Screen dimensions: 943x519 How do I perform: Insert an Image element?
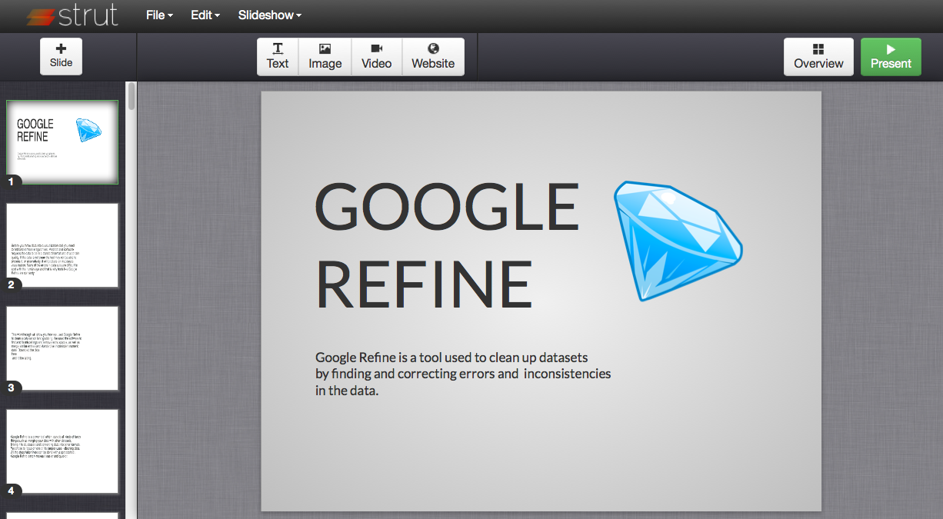(325, 56)
